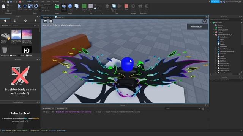Select Terrain in Explorer

pyautogui.click(x=219, y=28)
